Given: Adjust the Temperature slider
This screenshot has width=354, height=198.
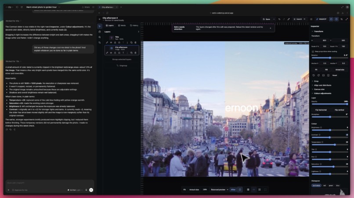Looking at the screenshot, I should pos(330,145).
